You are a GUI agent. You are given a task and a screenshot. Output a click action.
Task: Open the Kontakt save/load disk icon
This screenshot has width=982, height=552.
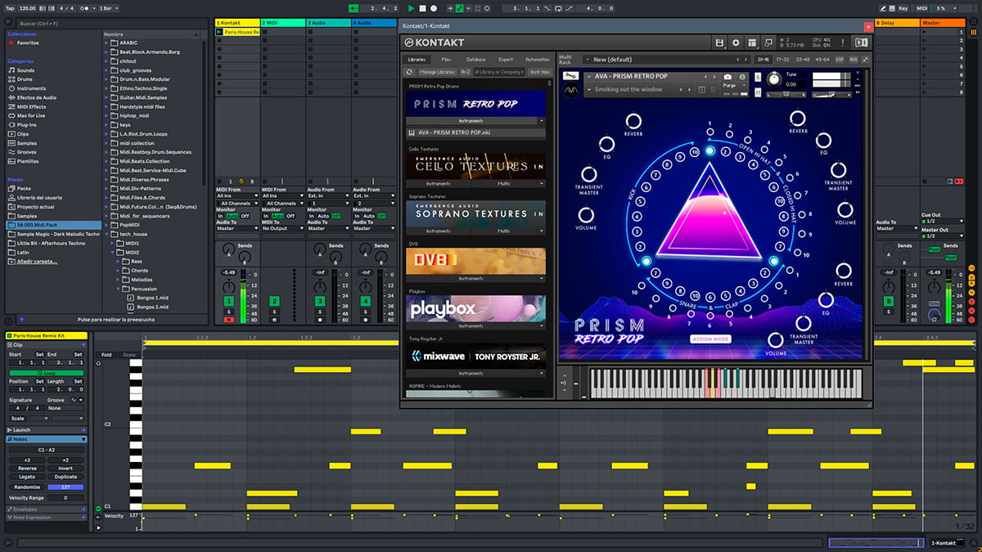719,43
